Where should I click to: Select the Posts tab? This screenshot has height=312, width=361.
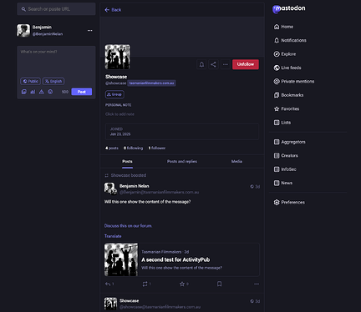(x=127, y=161)
